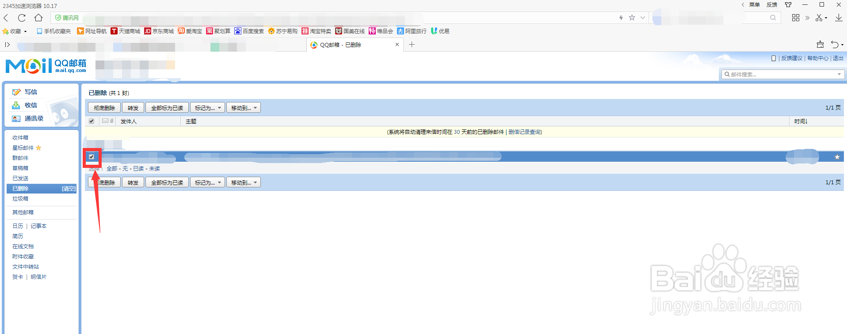Open the top 移动到... dropdown
847x334 pixels.
pos(244,108)
